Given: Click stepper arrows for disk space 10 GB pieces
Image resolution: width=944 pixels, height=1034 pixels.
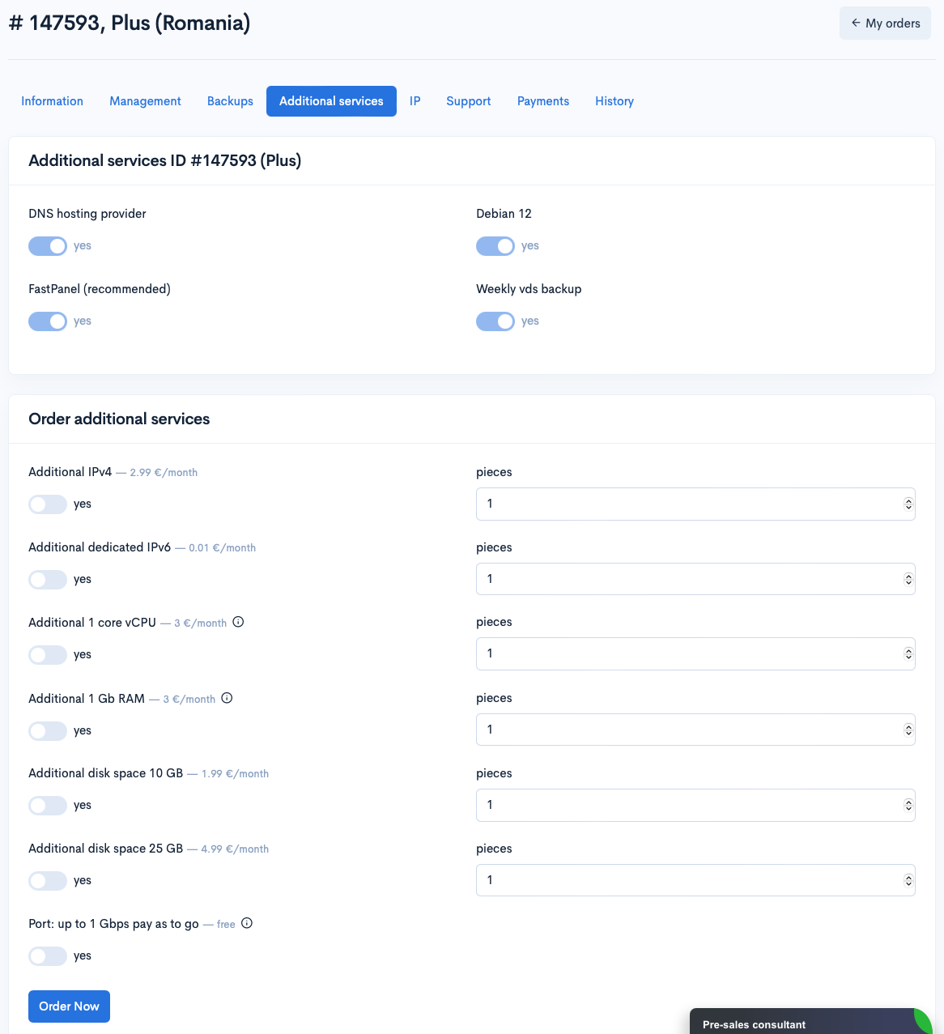Looking at the screenshot, I should [908, 805].
